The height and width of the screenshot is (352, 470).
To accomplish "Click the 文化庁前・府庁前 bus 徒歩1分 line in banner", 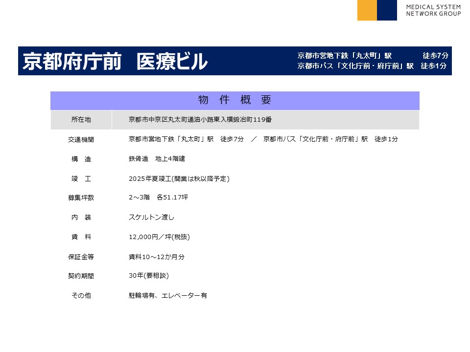I will click(372, 66).
